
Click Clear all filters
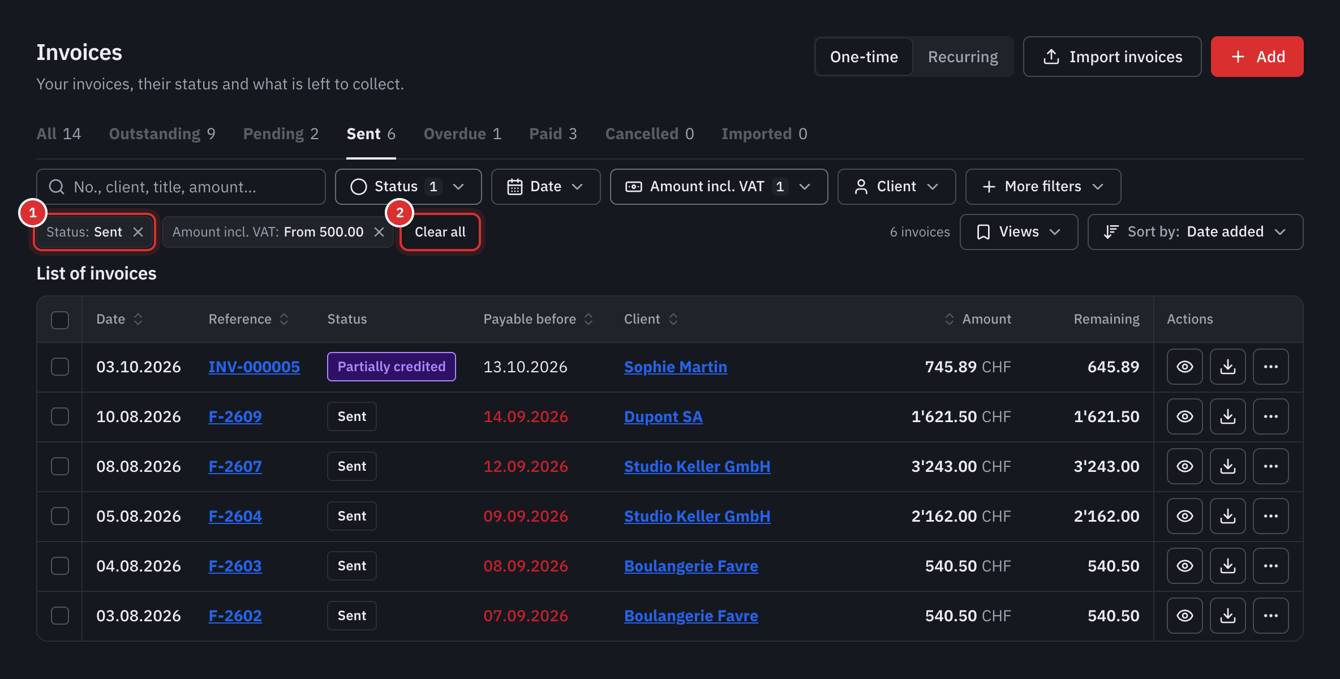pos(440,232)
